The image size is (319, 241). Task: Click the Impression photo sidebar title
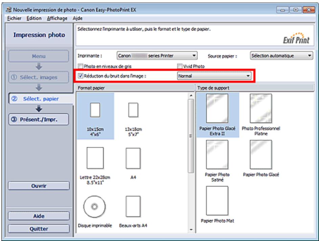click(39, 35)
